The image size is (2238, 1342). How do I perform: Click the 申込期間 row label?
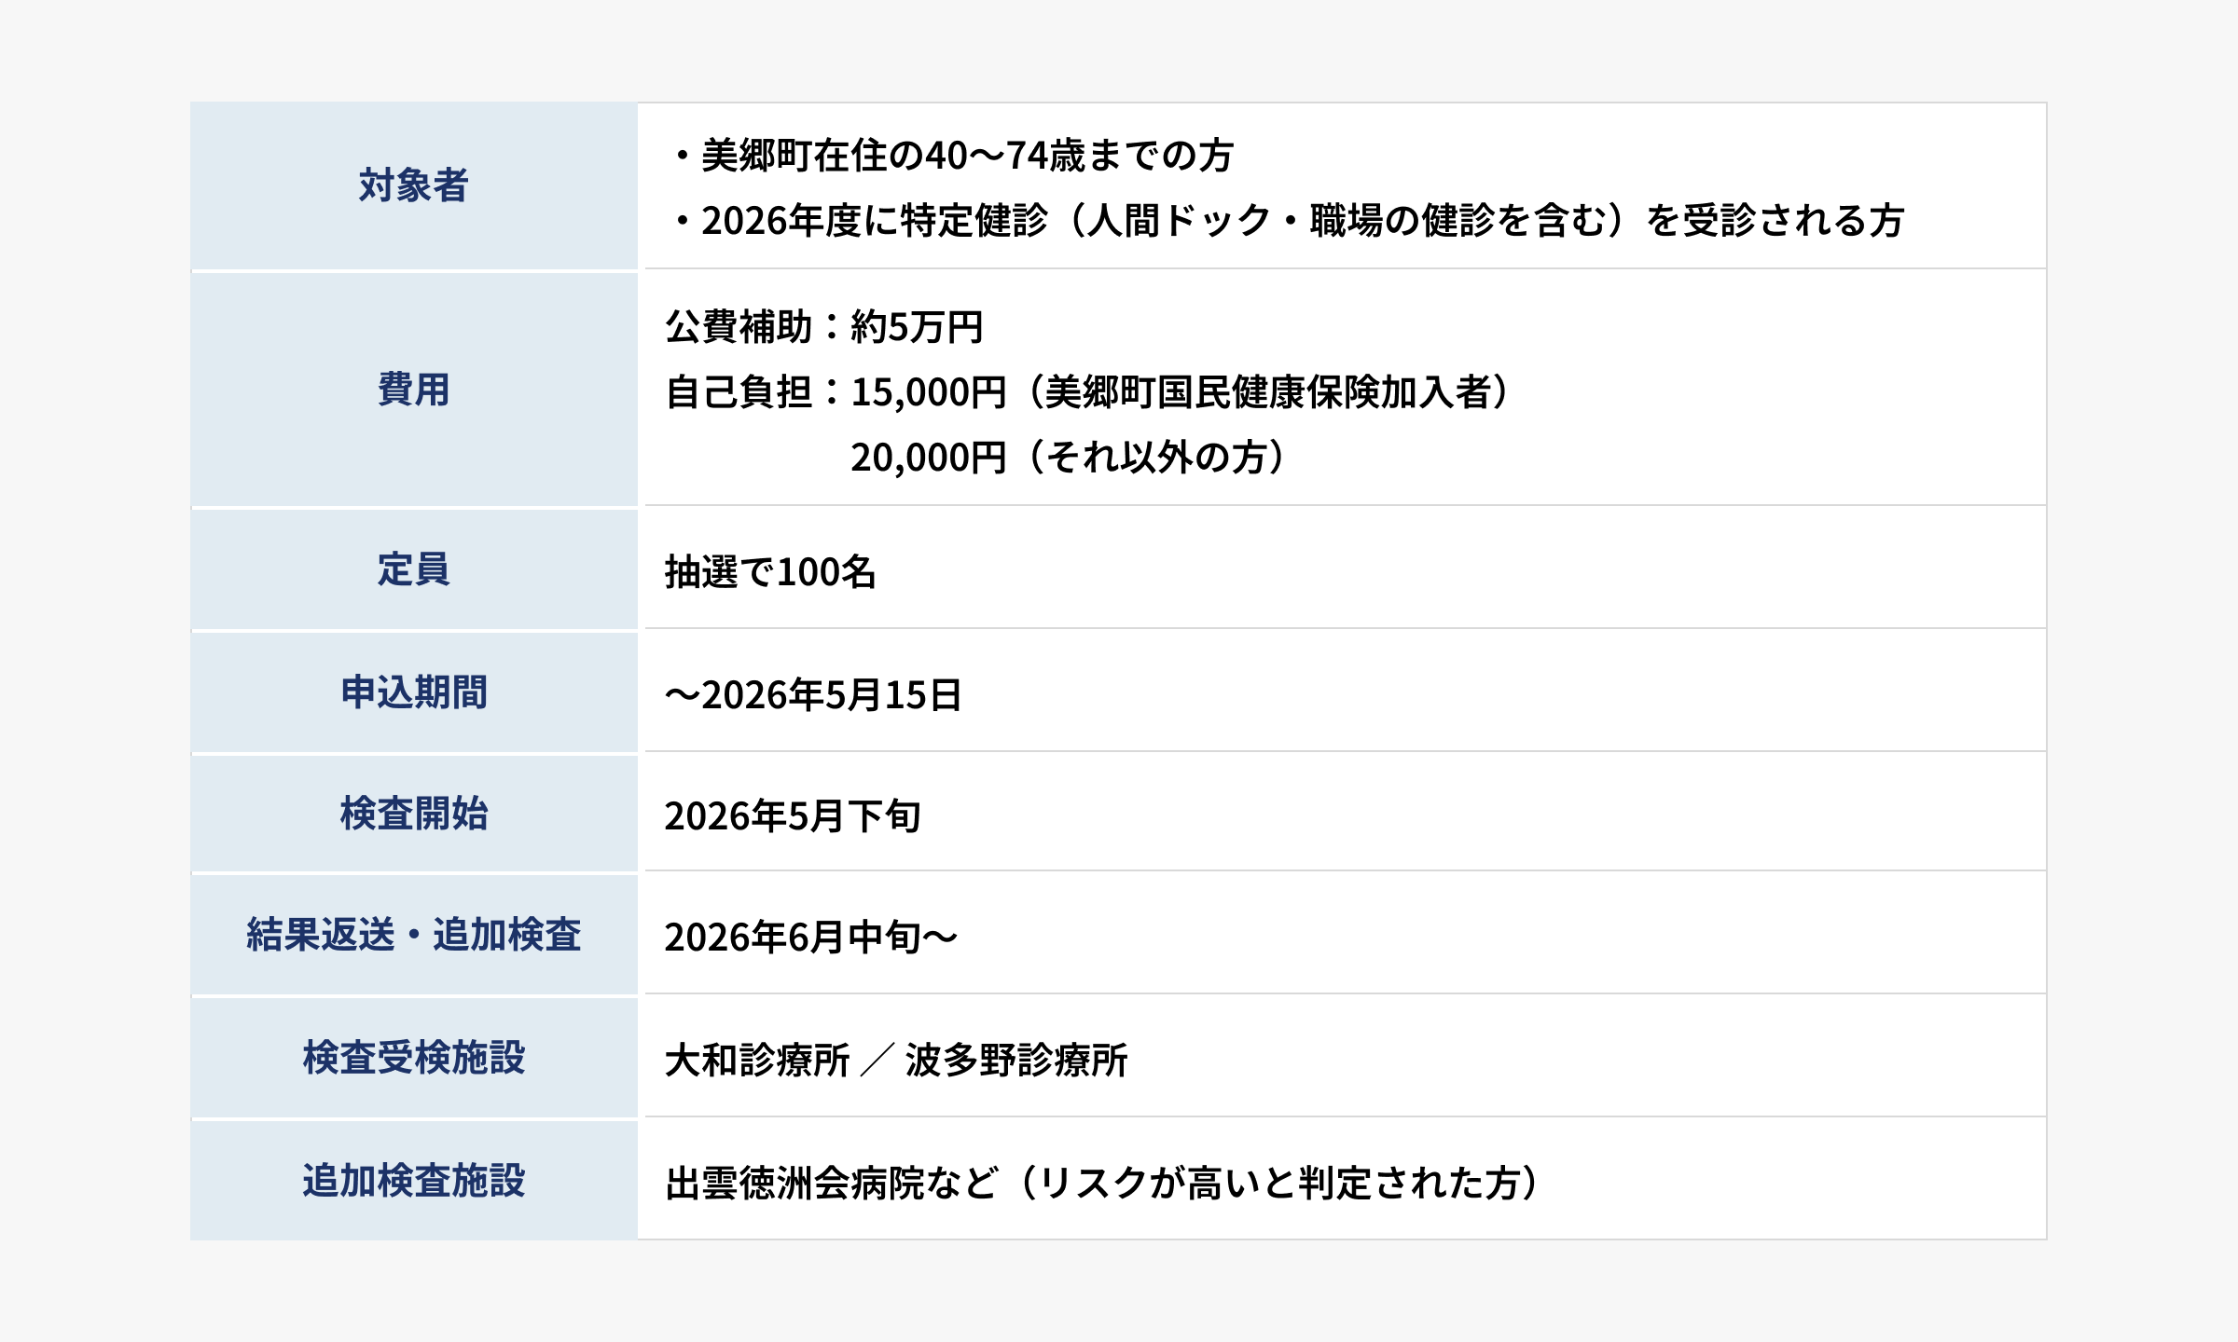click(x=413, y=692)
